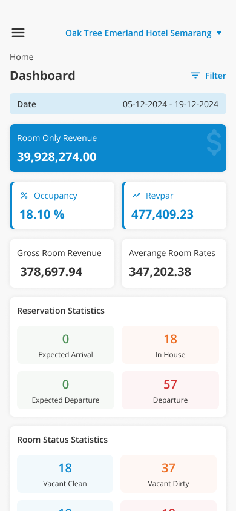
Task: Open the Expected Departure tile
Action: [66, 390]
